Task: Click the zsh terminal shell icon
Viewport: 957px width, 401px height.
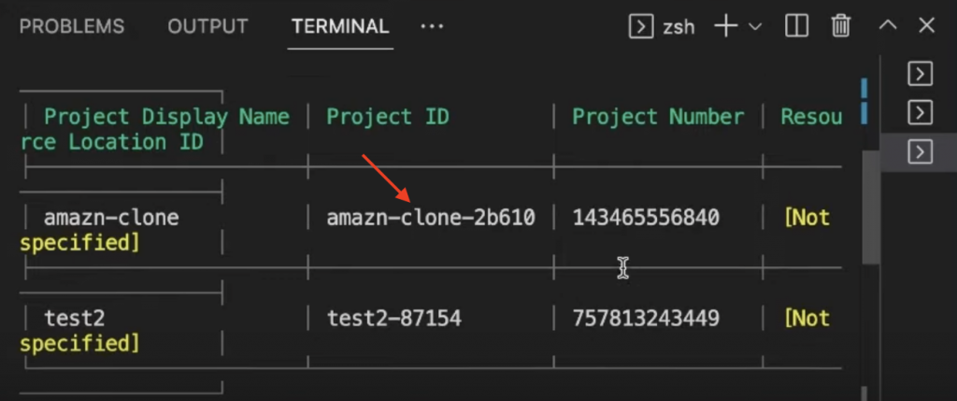Action: tap(640, 26)
